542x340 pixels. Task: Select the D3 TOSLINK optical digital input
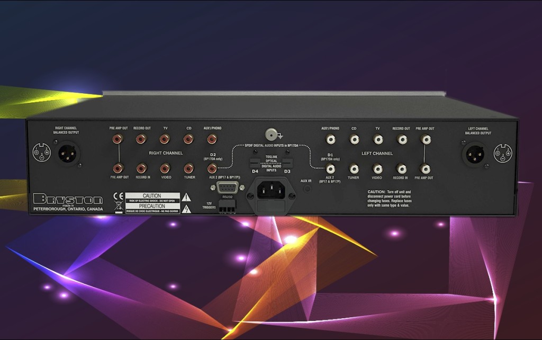[287, 164]
